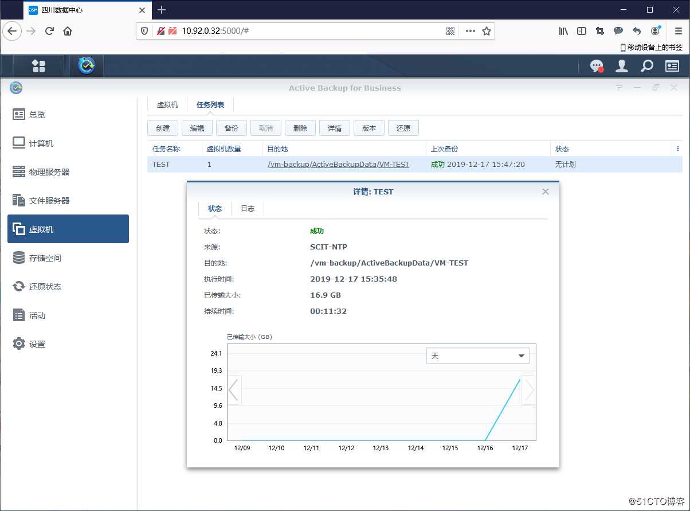Open the page actions ellipsis menu
The width and height of the screenshot is (690, 511).
click(x=470, y=31)
